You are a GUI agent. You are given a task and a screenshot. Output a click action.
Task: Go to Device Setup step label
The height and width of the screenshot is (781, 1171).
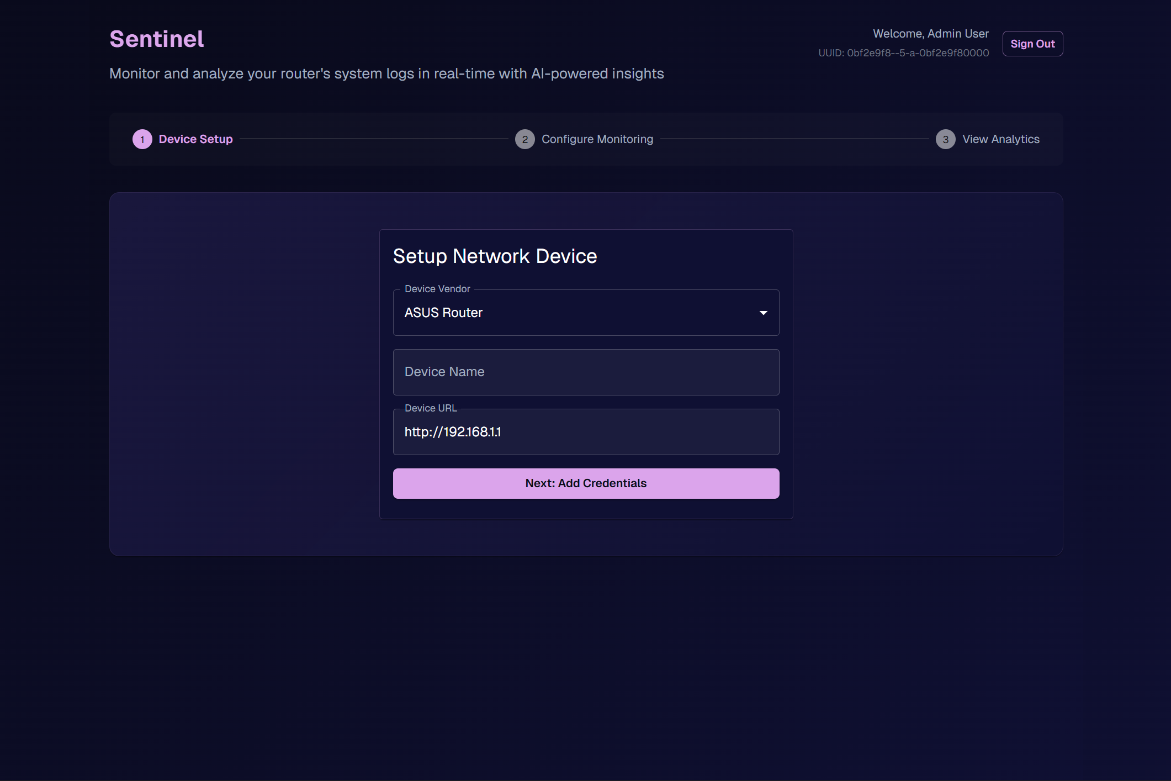pos(195,139)
